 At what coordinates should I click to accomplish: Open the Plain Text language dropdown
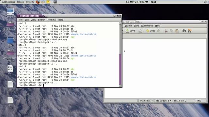[146, 101]
